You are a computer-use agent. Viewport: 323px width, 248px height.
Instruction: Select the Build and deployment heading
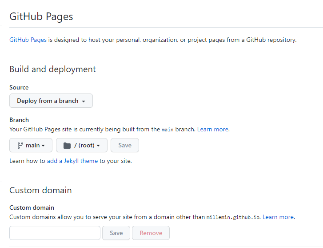[52, 69]
